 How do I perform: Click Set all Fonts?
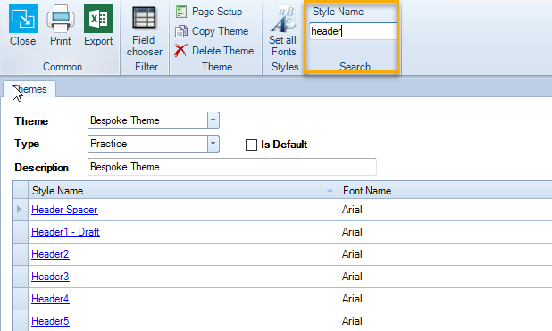[283, 31]
